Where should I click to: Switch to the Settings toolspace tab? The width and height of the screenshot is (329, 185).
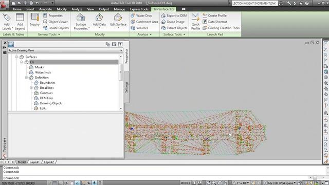coord(126,87)
